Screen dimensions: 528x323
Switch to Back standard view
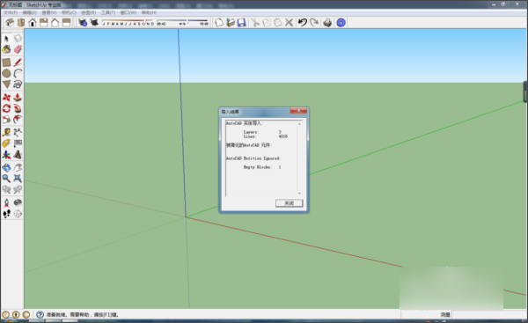[55, 23]
